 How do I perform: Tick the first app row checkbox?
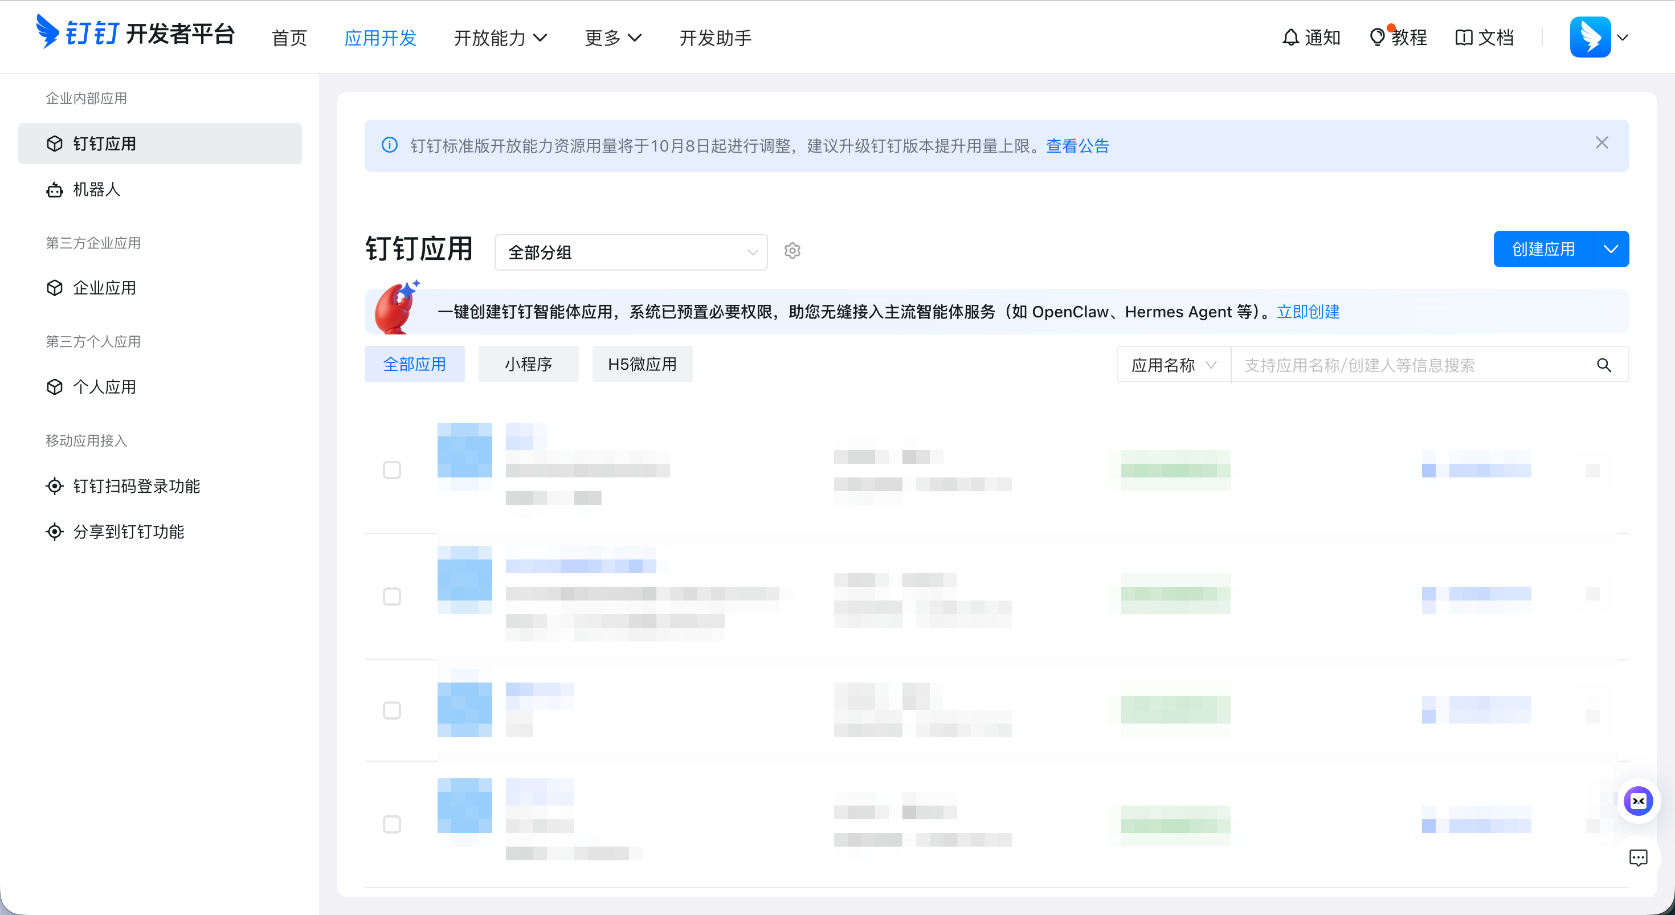point(392,470)
